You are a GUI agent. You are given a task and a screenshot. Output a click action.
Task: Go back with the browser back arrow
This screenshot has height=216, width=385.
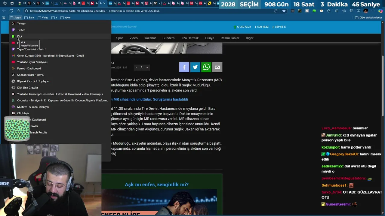pos(4,11)
